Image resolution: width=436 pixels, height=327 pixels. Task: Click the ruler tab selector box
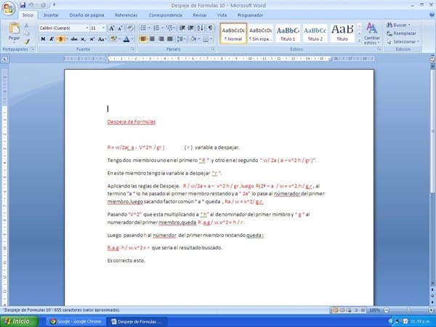click(x=5, y=59)
